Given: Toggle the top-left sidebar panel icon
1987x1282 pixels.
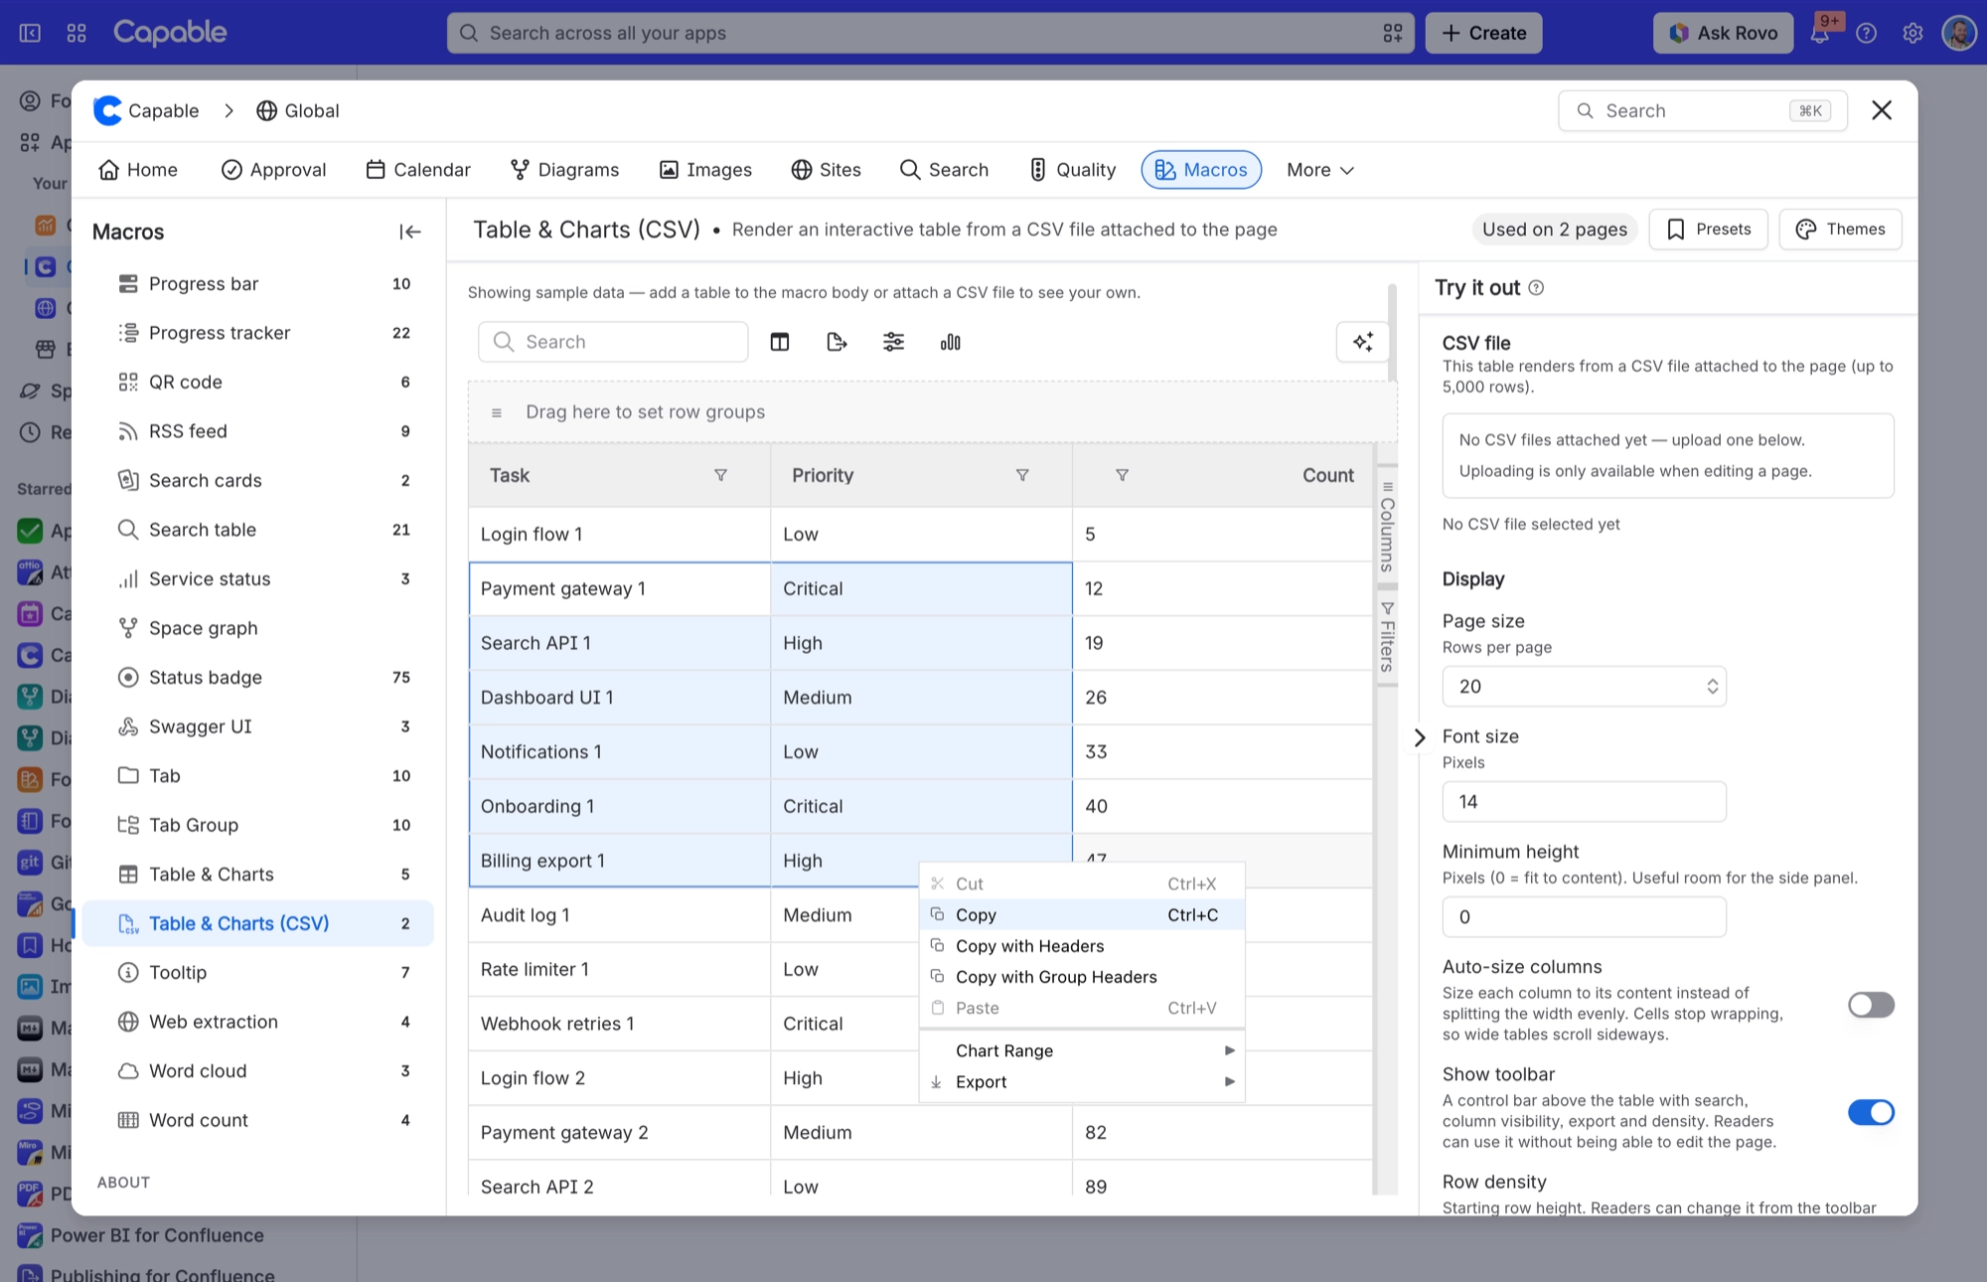Looking at the screenshot, I should tap(30, 33).
